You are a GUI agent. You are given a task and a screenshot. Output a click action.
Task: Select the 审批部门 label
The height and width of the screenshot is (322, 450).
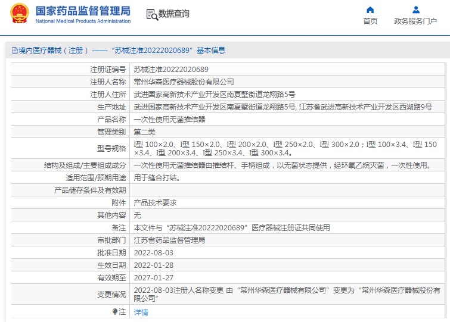[x=111, y=240]
